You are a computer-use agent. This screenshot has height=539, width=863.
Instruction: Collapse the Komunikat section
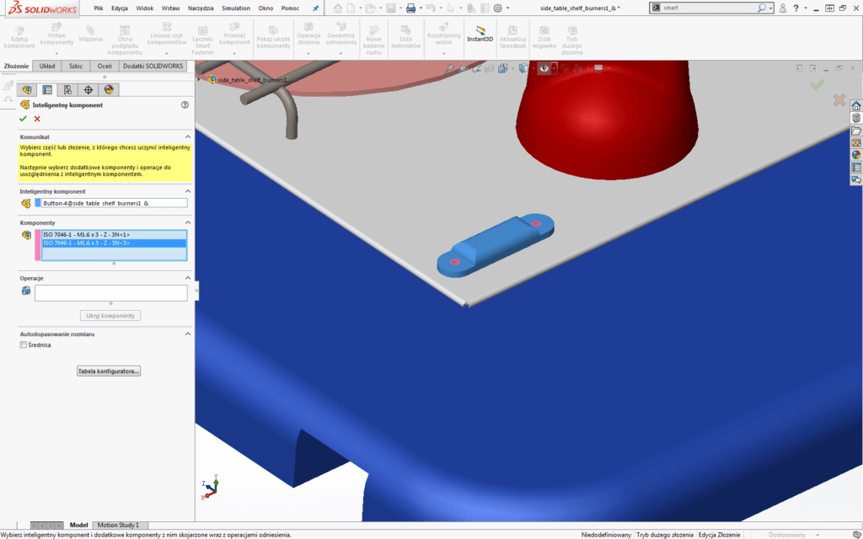click(186, 136)
